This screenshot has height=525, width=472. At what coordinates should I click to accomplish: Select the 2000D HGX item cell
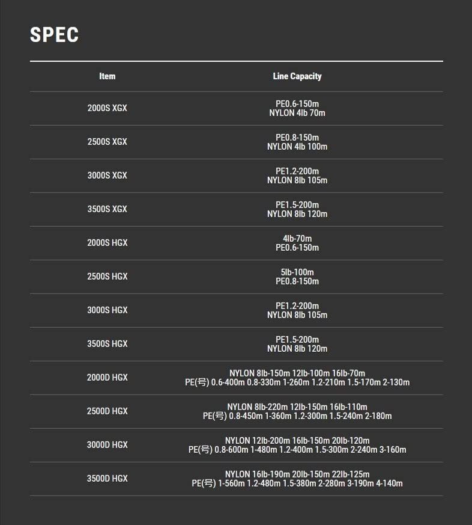click(107, 378)
